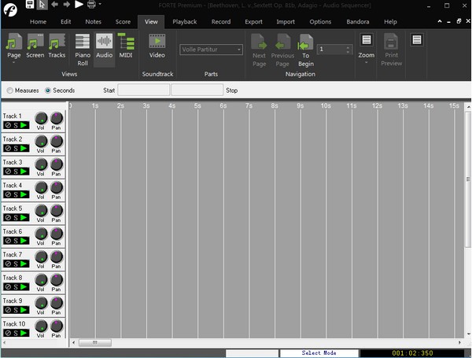Switch to the Export tab
Viewport: 472px width, 358px height.
253,21
